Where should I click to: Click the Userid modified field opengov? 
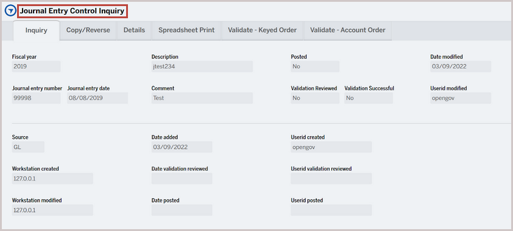[x=461, y=98]
